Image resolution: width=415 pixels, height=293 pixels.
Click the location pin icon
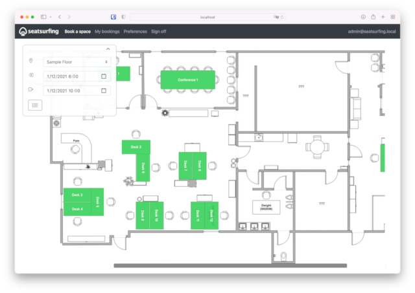tap(30, 61)
